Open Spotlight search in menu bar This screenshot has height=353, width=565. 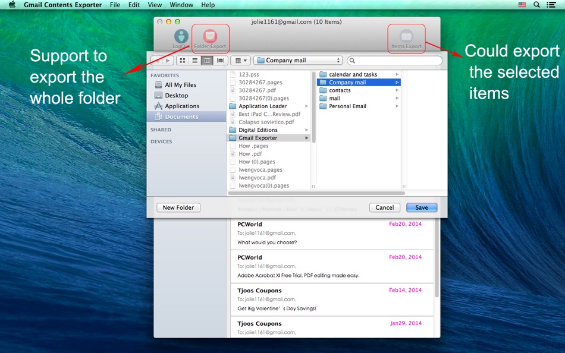(536, 5)
